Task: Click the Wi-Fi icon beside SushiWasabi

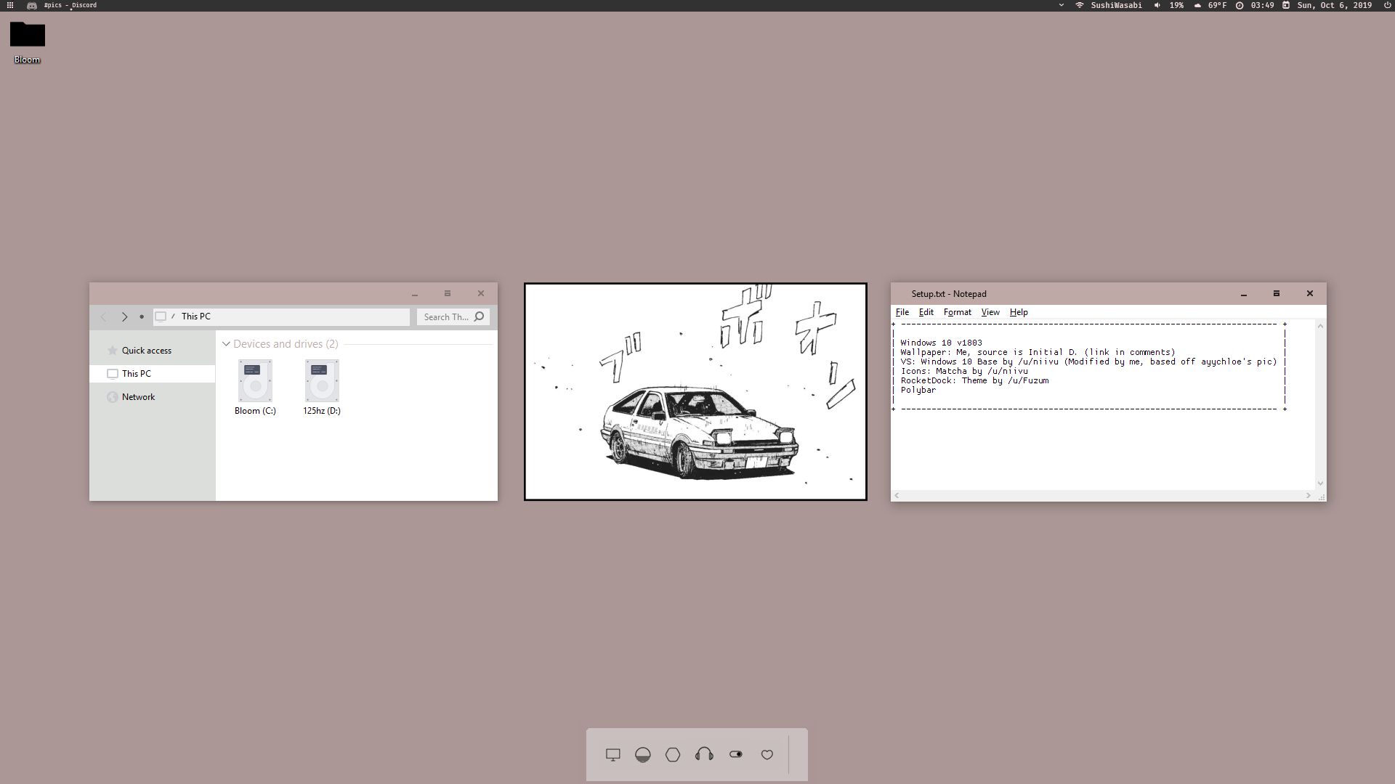Action: pyautogui.click(x=1080, y=5)
